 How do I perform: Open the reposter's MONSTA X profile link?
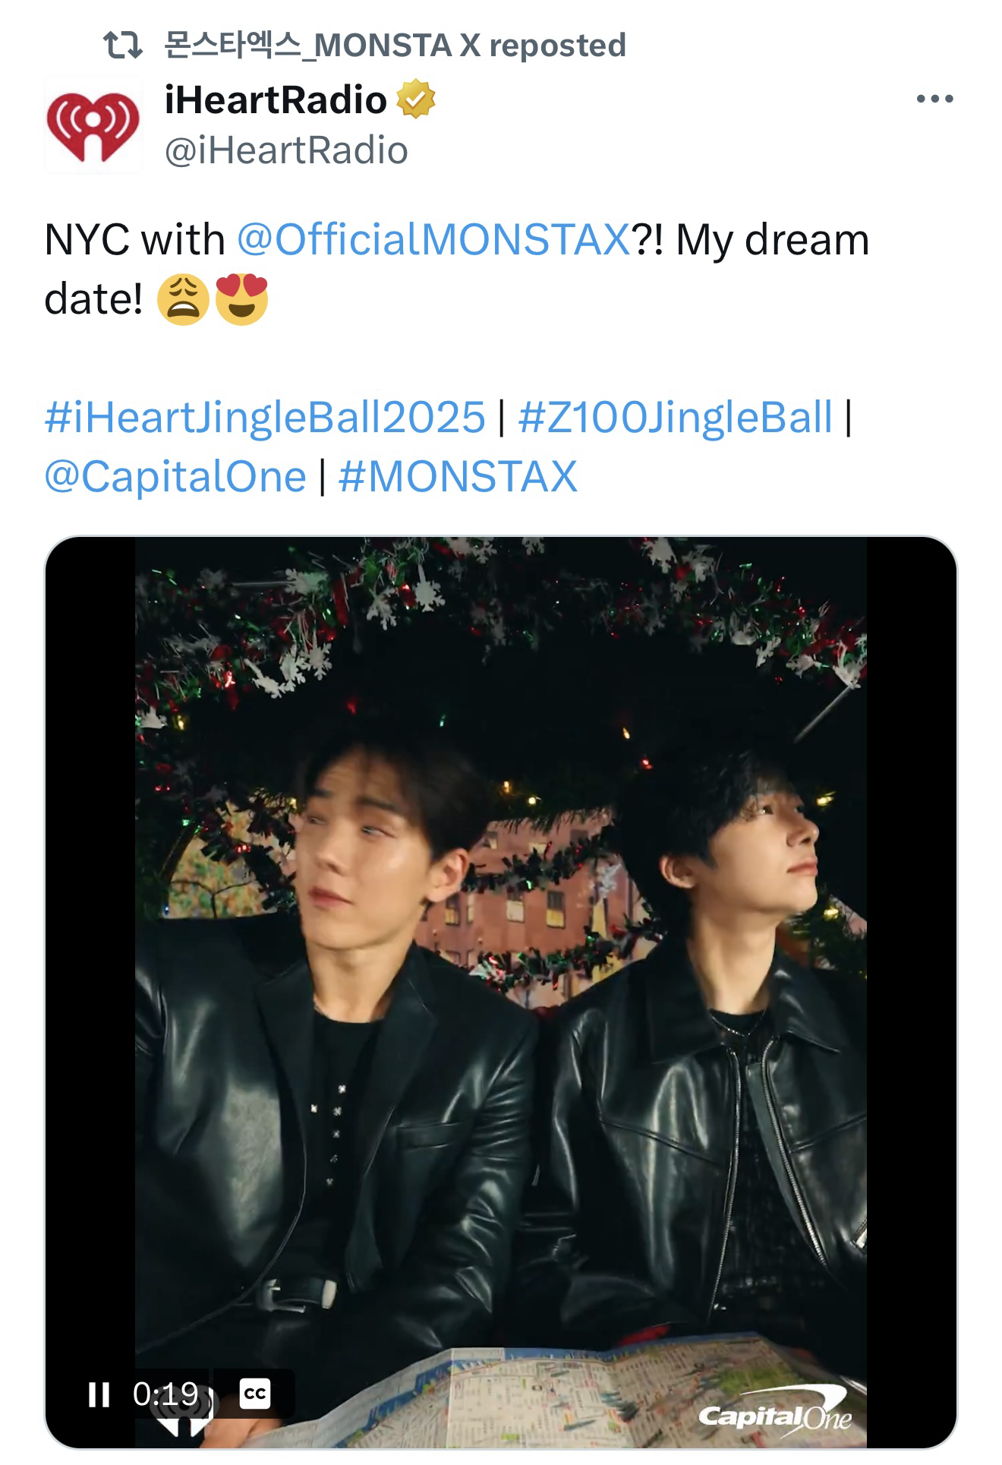(395, 46)
